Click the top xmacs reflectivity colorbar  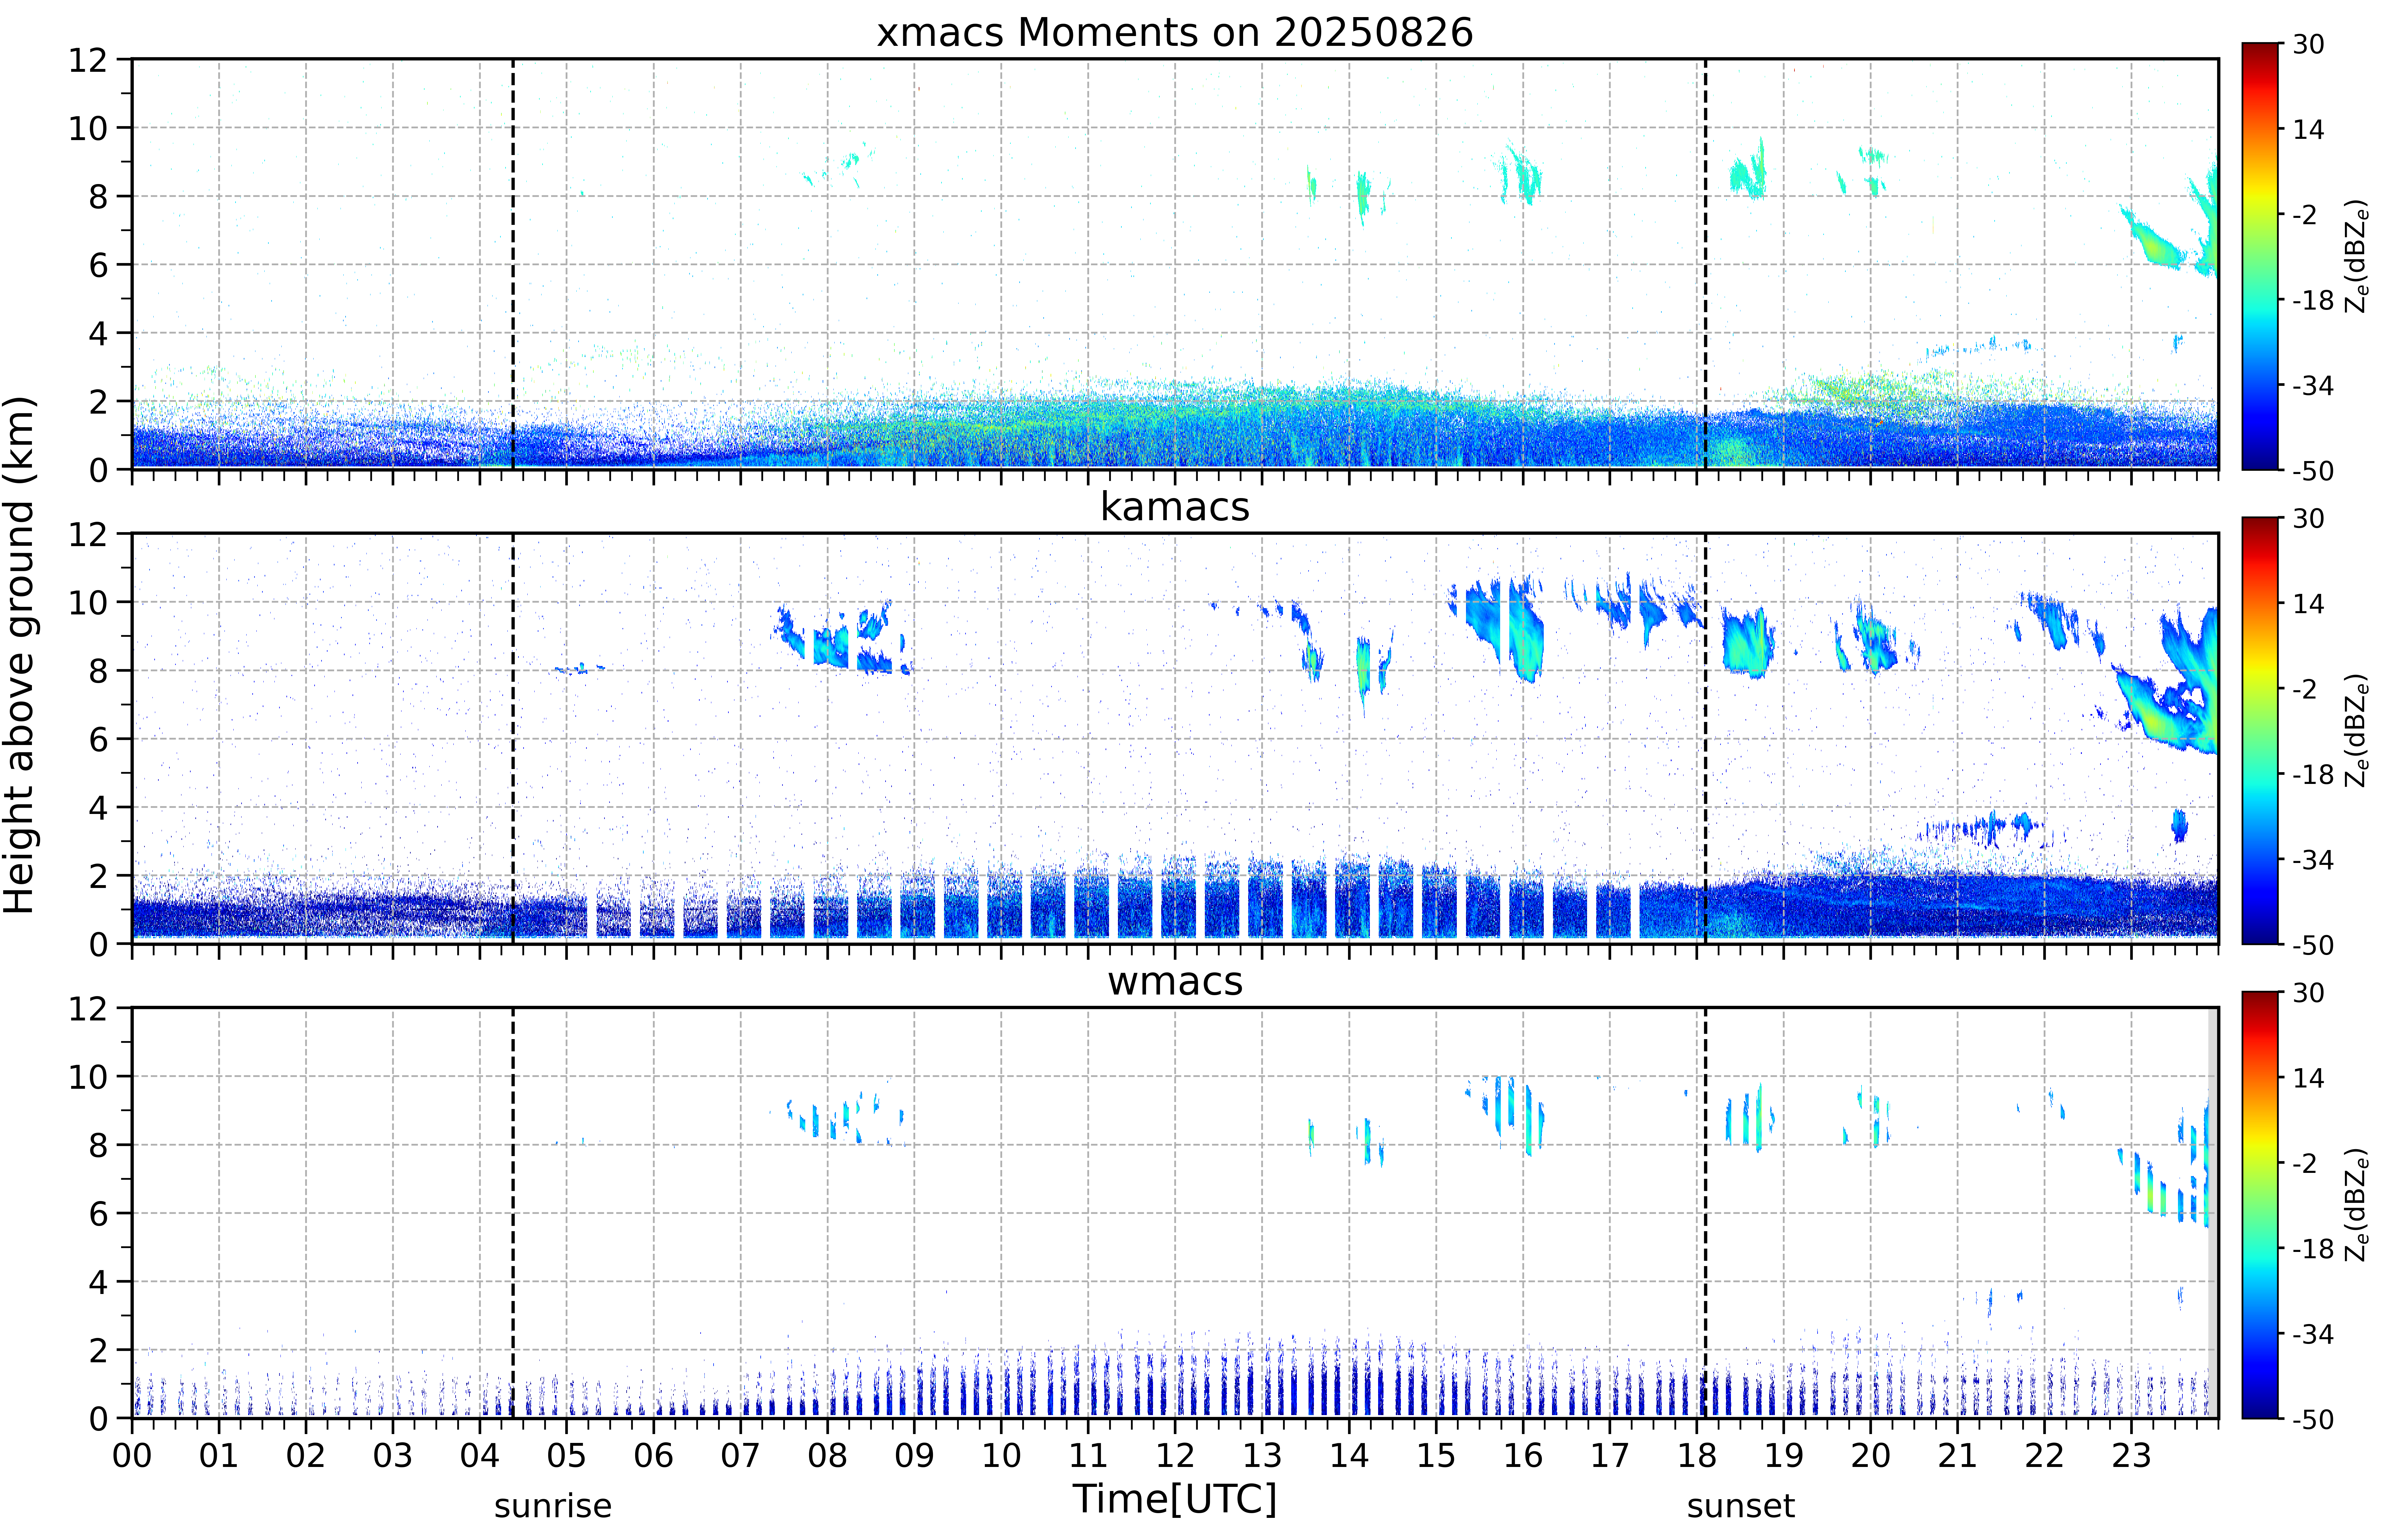[x=2259, y=256]
